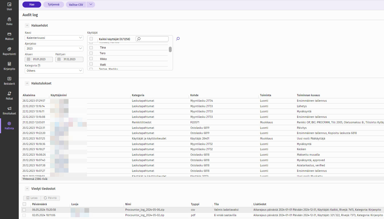384x219 pixels.
Task: Open the export format dropdown arrow
Action: [x=91, y=4]
